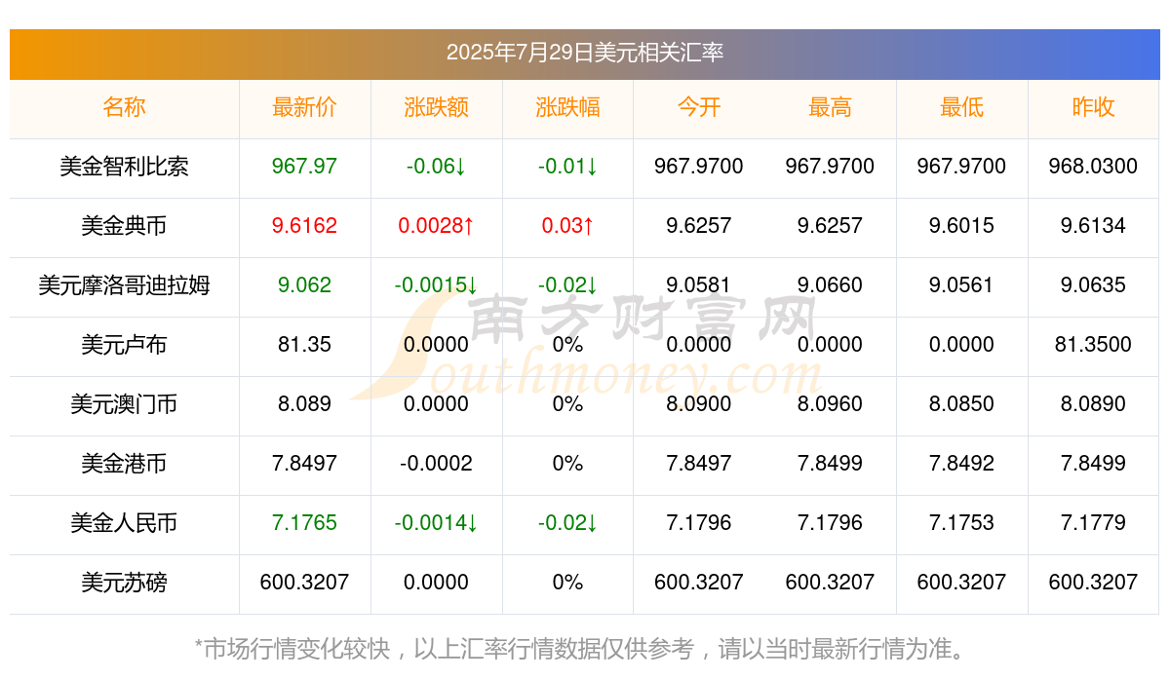Image resolution: width=1170 pixels, height=680 pixels.
Task: Click highest price 9.0660
Action: tap(830, 285)
